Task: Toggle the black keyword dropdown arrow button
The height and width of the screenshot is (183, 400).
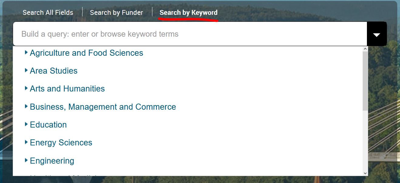Action: 377,34
